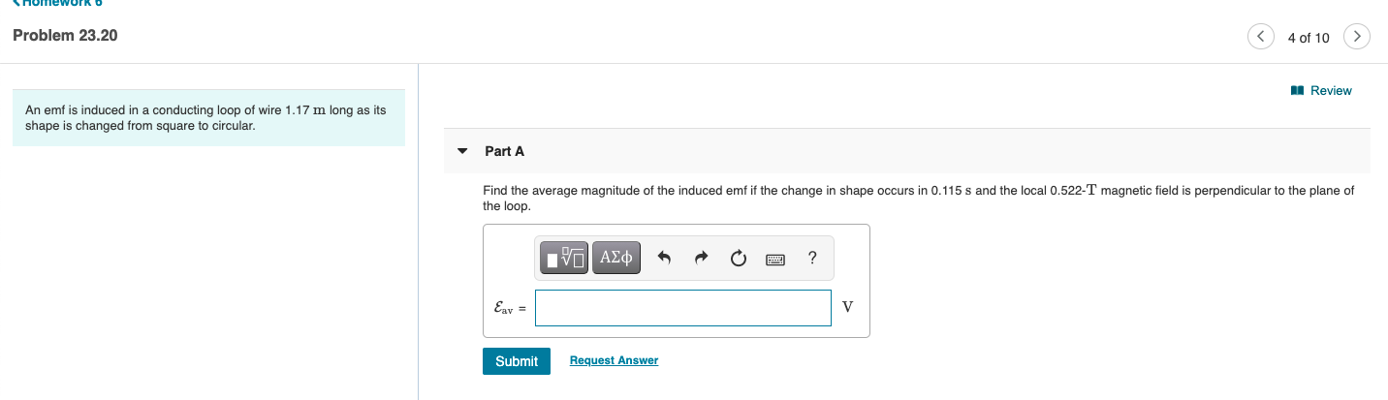The image size is (1388, 400).
Task: Undo the last answer edit
Action: tap(664, 258)
